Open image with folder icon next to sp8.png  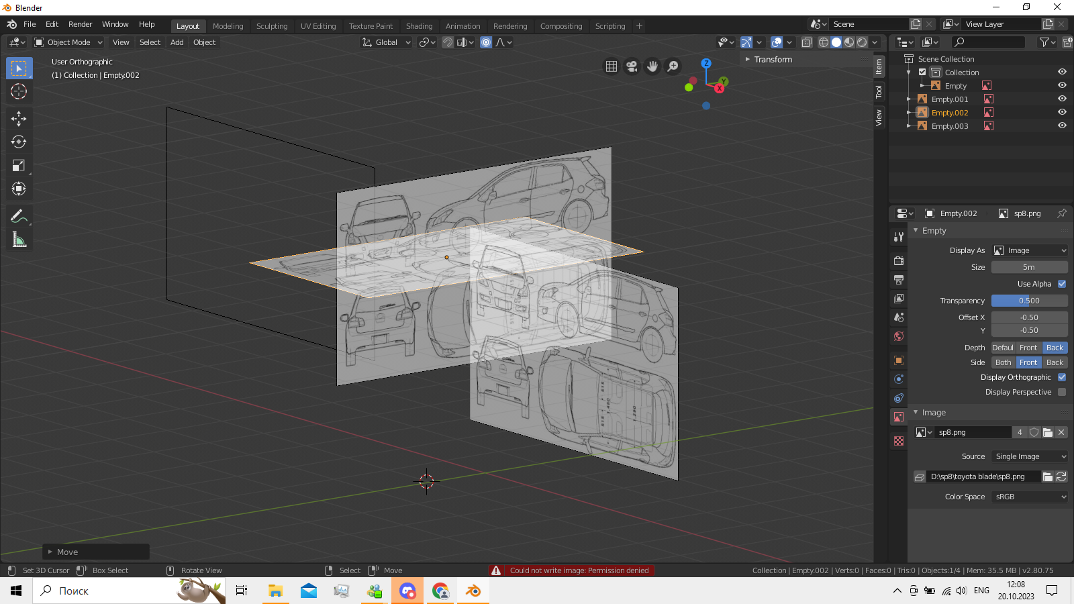point(1048,432)
